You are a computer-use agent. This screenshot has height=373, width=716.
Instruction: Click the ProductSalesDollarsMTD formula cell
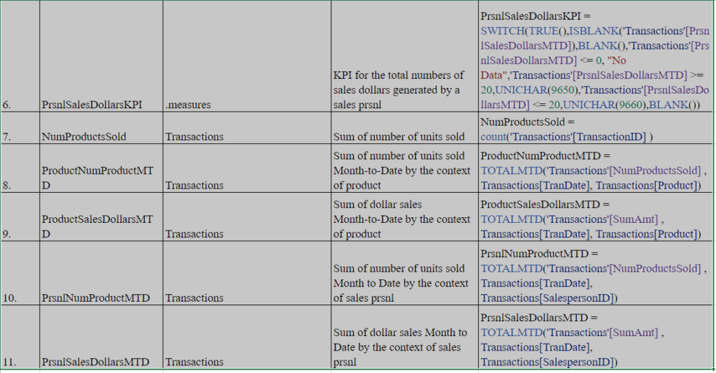pyautogui.click(x=596, y=217)
